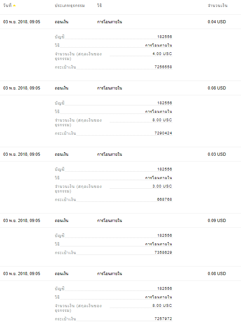
Task: Collapse the 0.04 USD transaction row
Action: 120,22
